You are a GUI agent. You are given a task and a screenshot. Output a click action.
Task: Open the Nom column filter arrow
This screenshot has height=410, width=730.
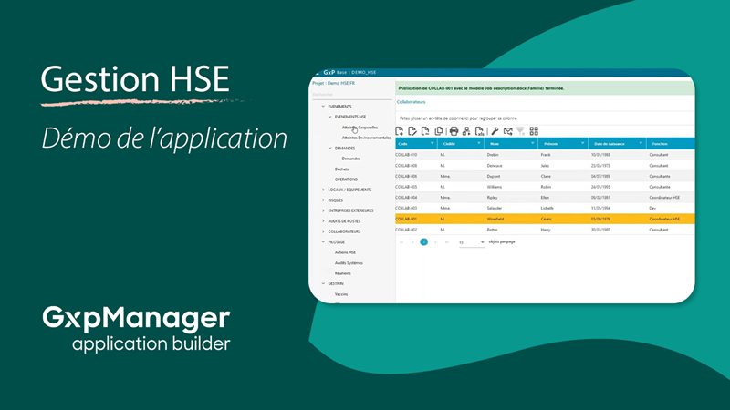[x=533, y=143]
